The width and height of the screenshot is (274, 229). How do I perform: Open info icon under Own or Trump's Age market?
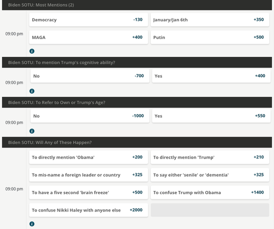tap(32, 131)
